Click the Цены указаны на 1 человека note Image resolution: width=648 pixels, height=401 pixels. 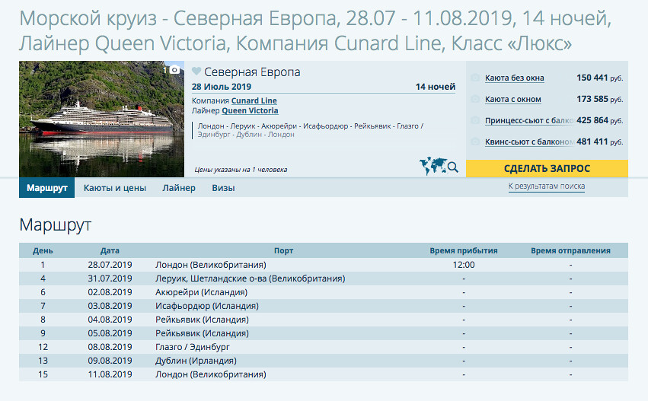pos(241,170)
